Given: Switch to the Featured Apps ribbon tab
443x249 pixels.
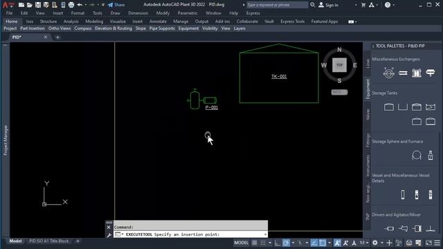Looking at the screenshot, I should tap(325, 21).
